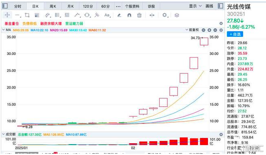Add stock via +自选 button
Image resolution: width=266 pixels, height=155 pixels.
click(235, 34)
